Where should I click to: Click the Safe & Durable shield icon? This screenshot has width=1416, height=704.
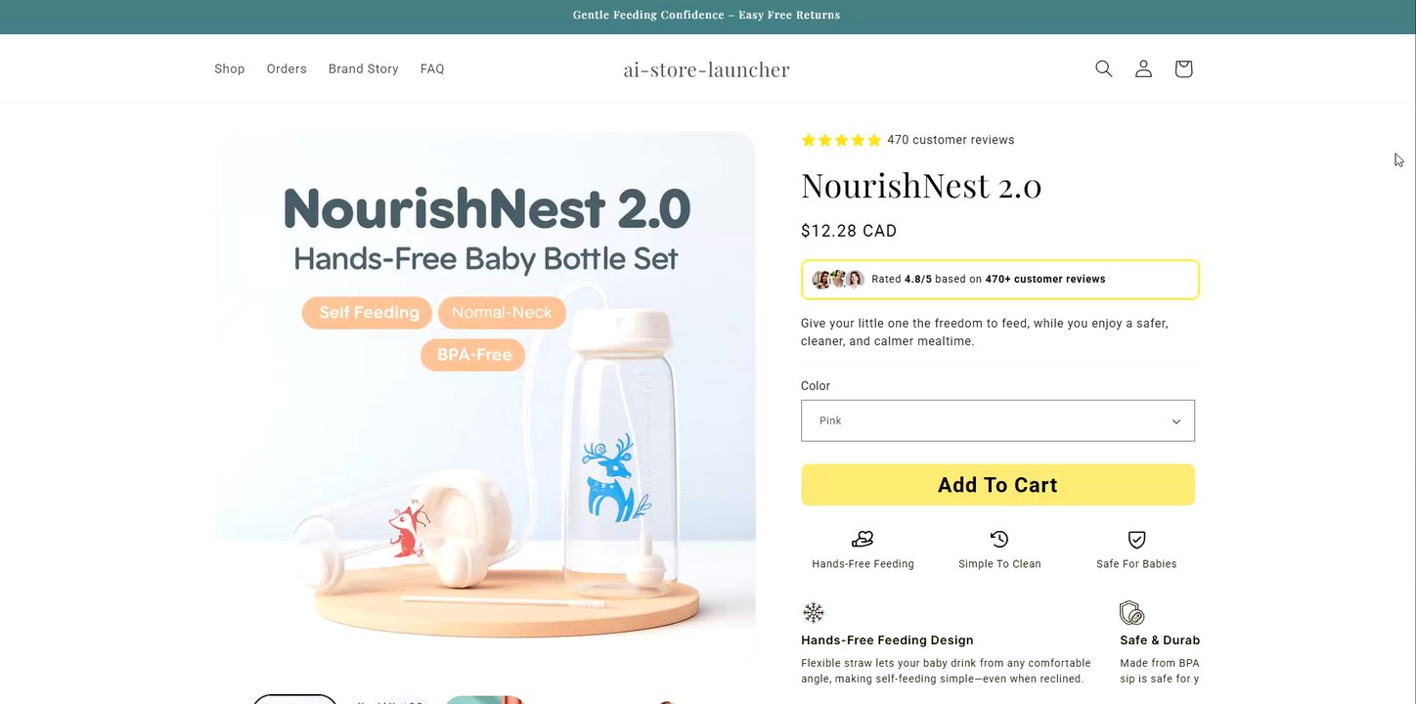(1131, 613)
